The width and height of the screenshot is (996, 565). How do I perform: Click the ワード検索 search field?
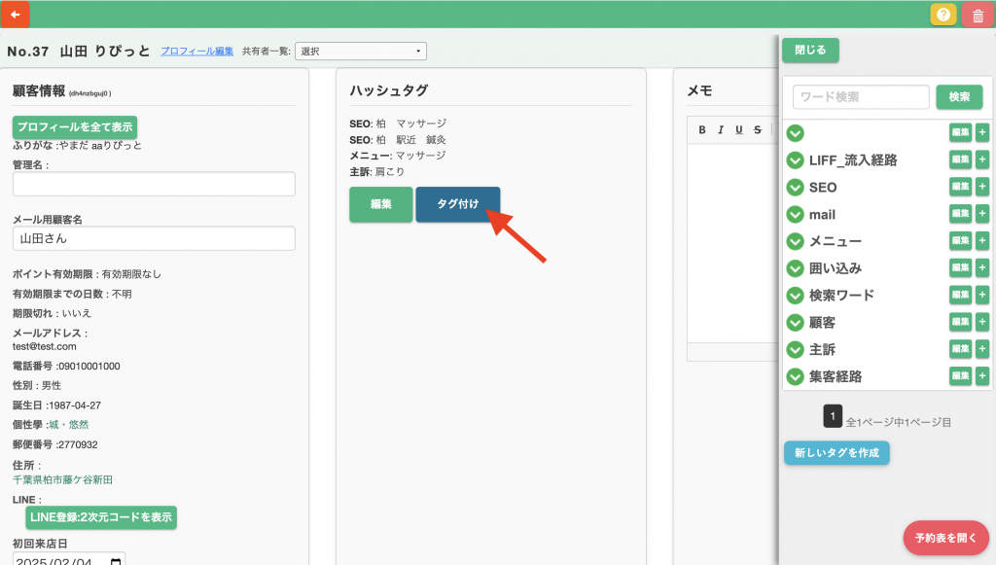pyautogui.click(x=861, y=97)
